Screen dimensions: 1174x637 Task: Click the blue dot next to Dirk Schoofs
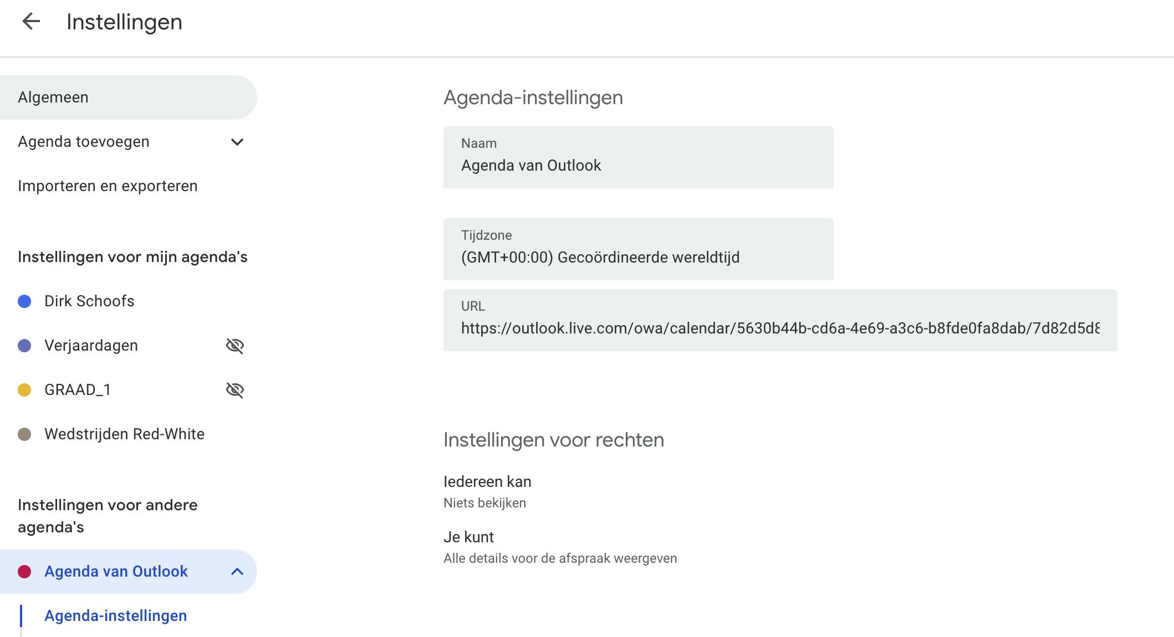click(24, 301)
